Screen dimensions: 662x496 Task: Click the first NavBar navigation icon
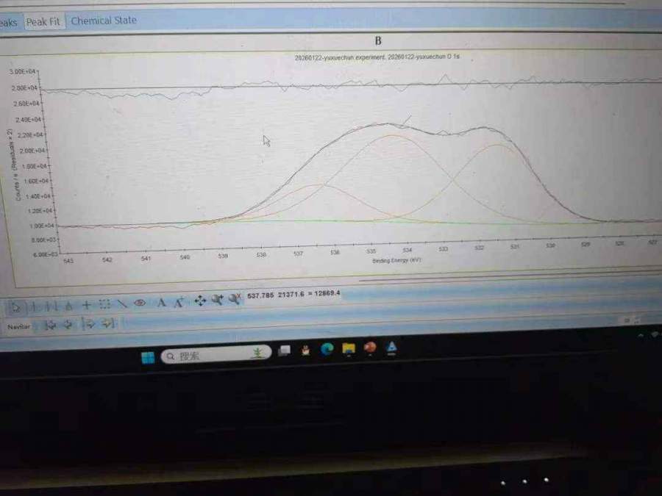point(51,325)
